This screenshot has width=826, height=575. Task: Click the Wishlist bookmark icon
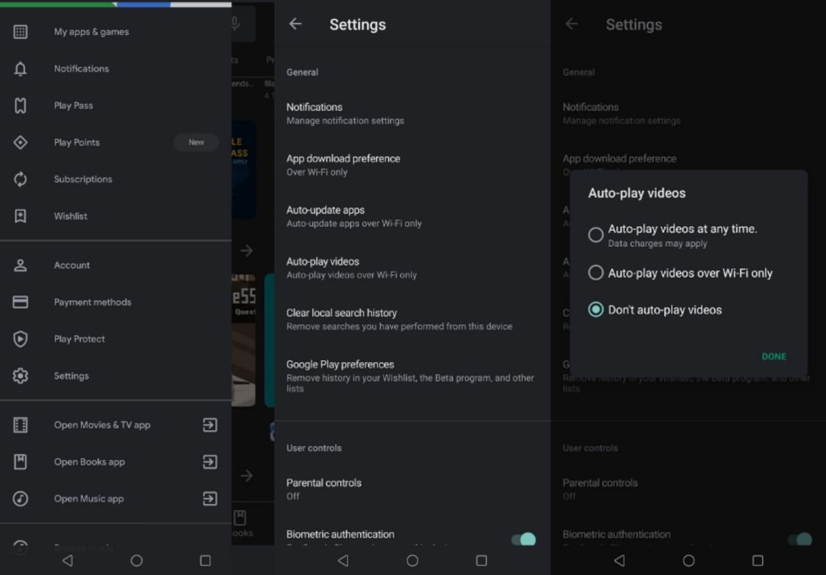coord(20,216)
